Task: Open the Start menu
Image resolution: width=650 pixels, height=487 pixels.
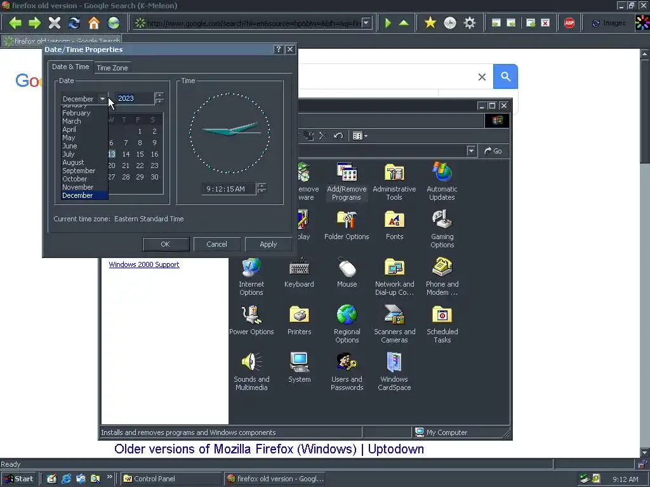Action: (x=19, y=479)
